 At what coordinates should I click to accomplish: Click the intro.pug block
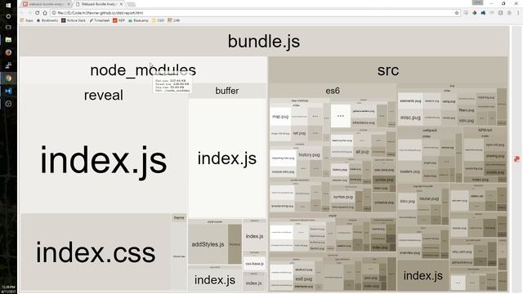pos(407,201)
